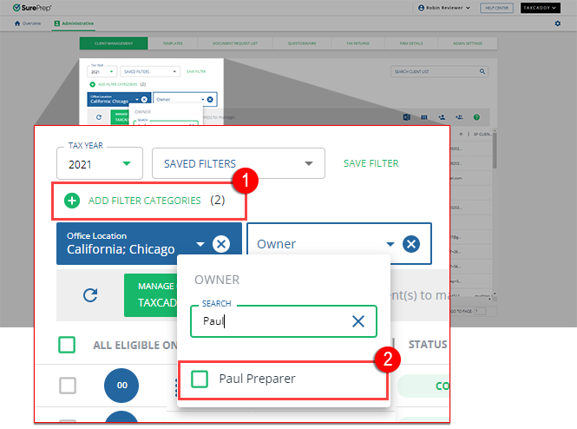Open the column chooser icon
577x429 pixels.
click(x=424, y=117)
